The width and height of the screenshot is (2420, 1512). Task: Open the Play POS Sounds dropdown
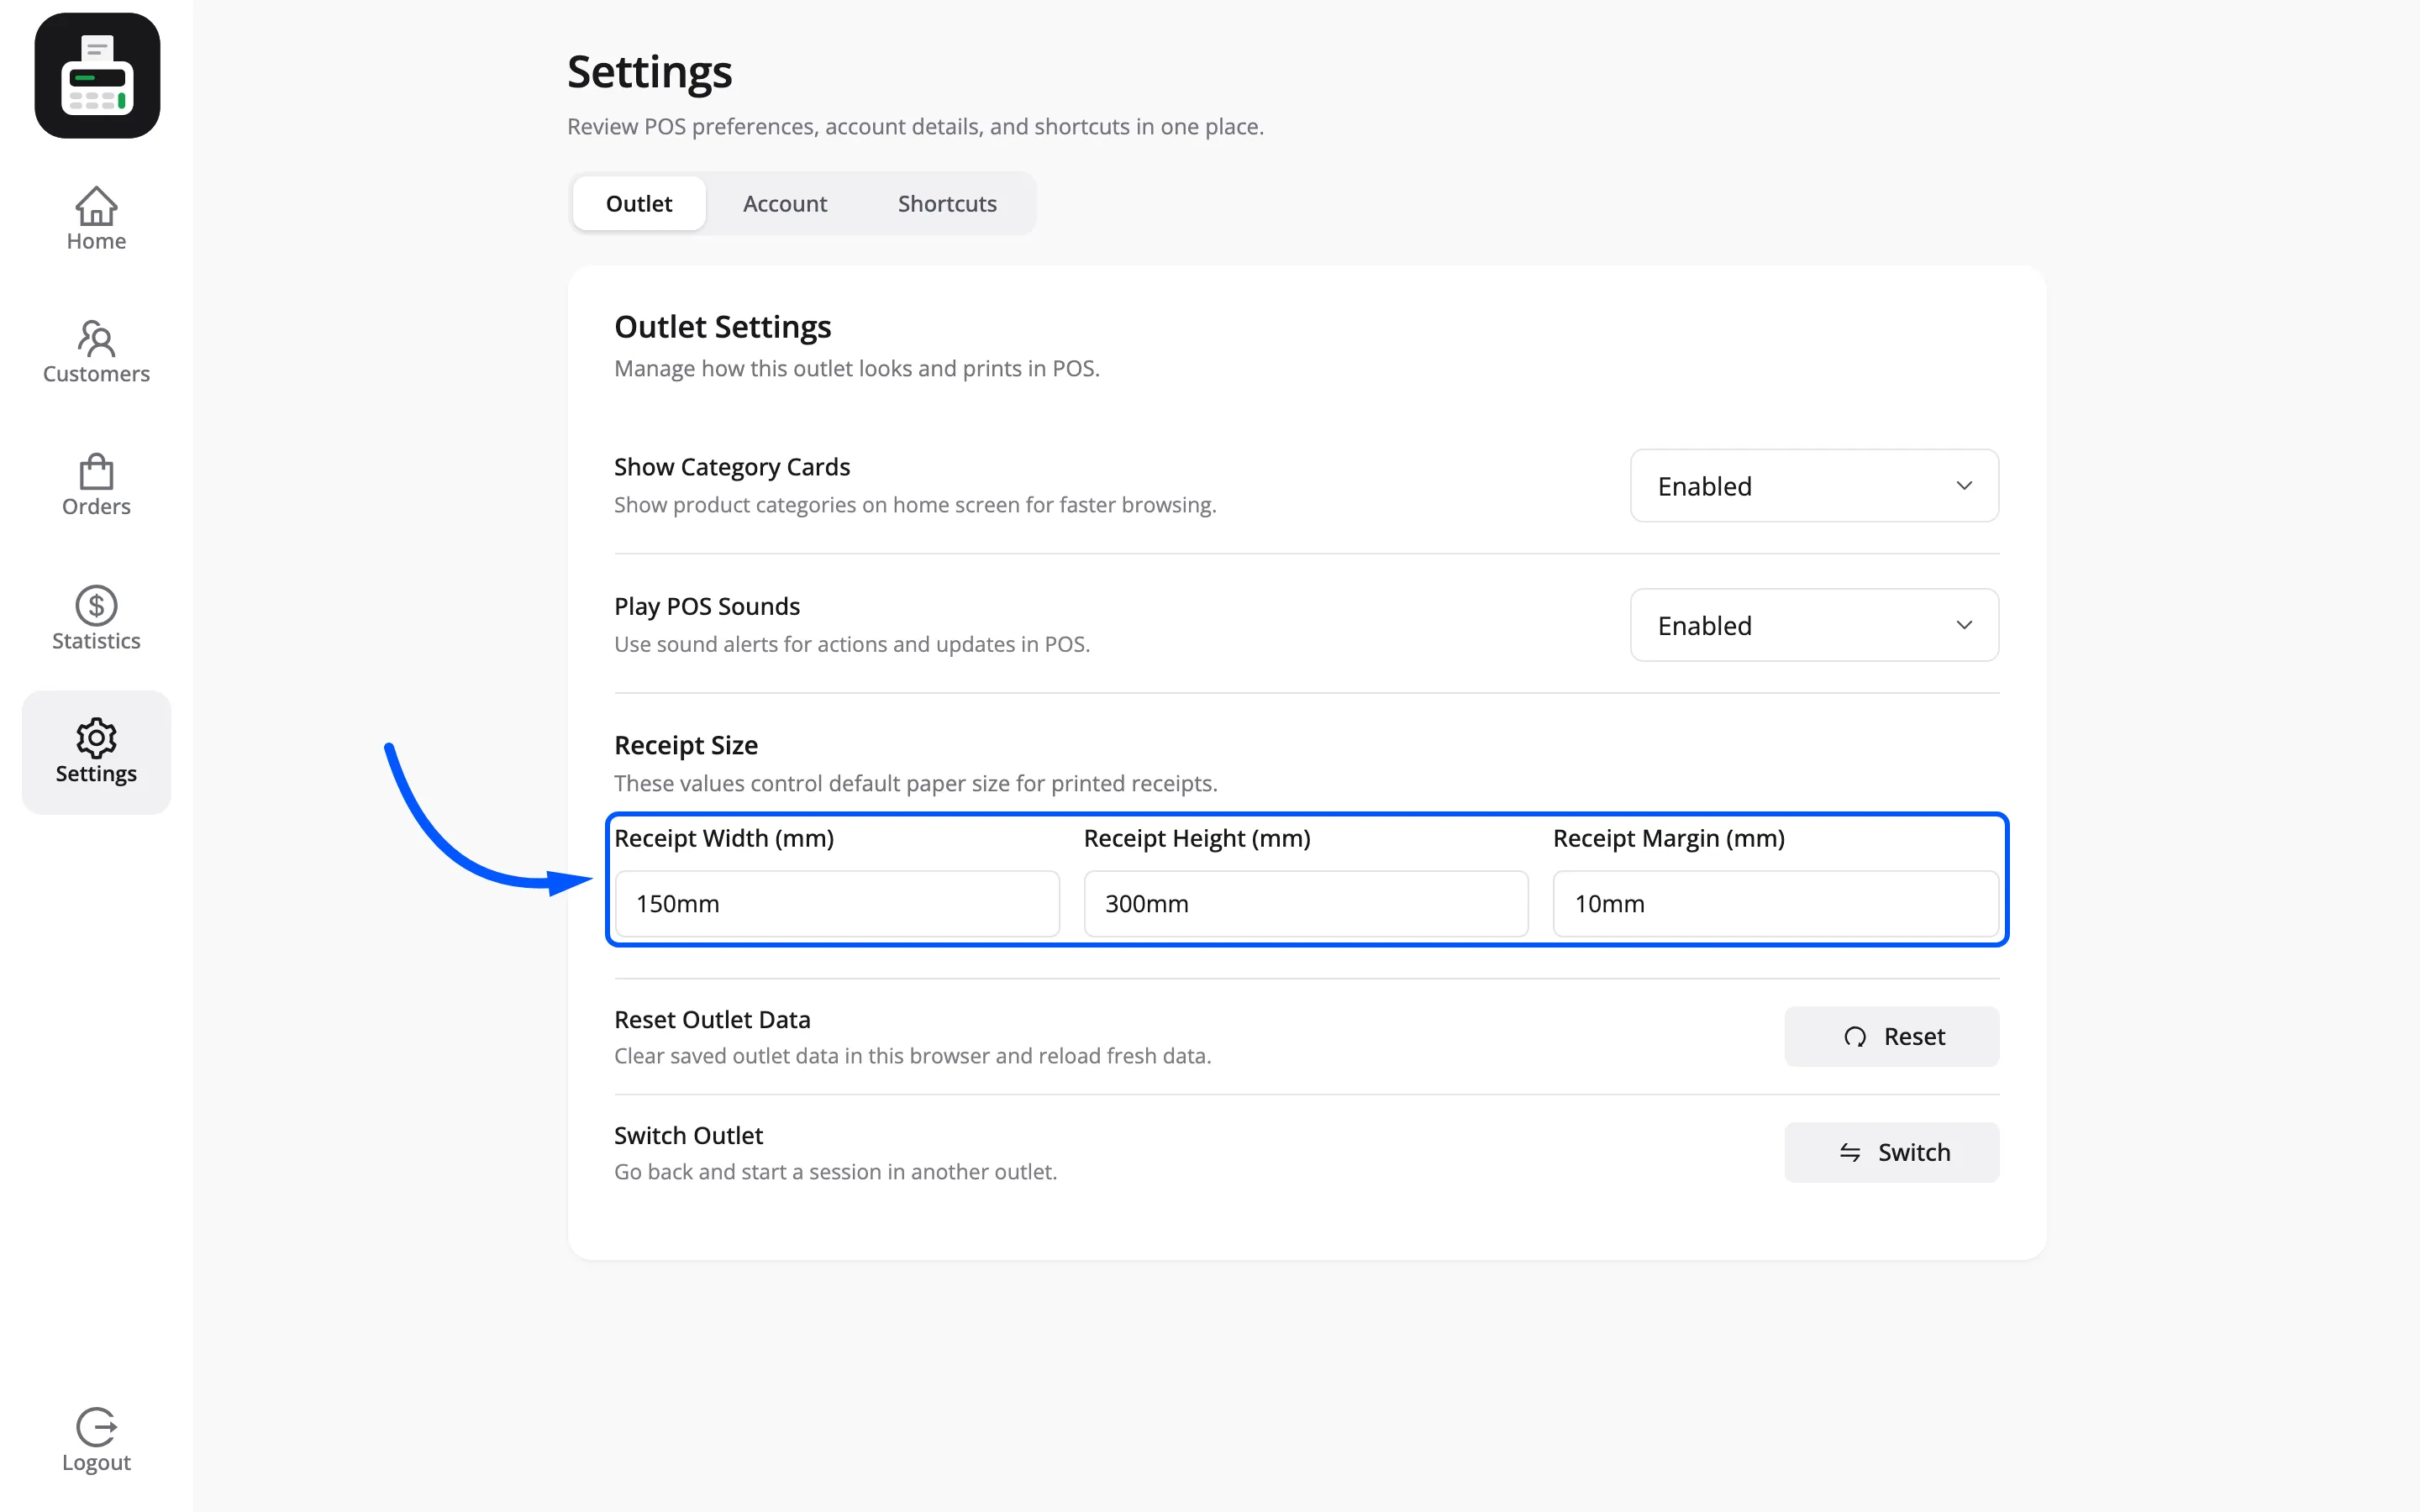(1814, 625)
